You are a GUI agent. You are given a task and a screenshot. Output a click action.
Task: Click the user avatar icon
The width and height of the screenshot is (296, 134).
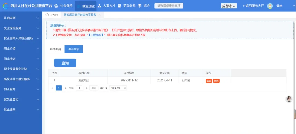[x=270, y=6]
